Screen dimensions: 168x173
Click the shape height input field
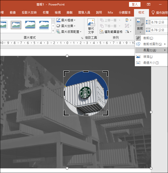[x=159, y=22]
